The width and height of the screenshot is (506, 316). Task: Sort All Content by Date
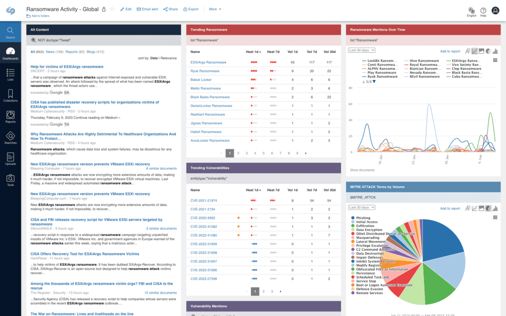pos(154,58)
